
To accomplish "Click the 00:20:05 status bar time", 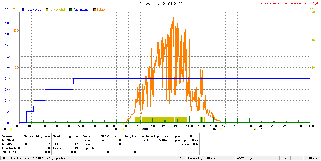I will point(181,158).
